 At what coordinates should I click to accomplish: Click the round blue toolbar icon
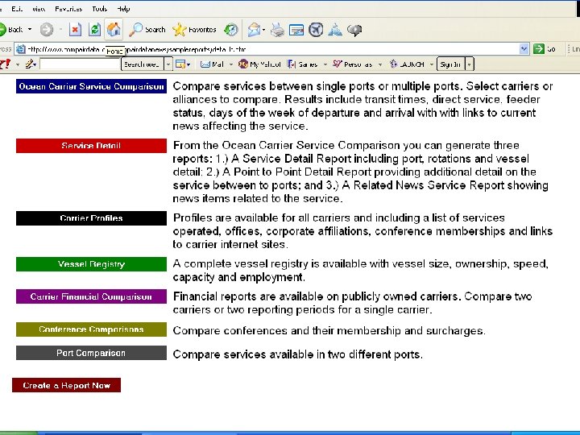(316, 30)
